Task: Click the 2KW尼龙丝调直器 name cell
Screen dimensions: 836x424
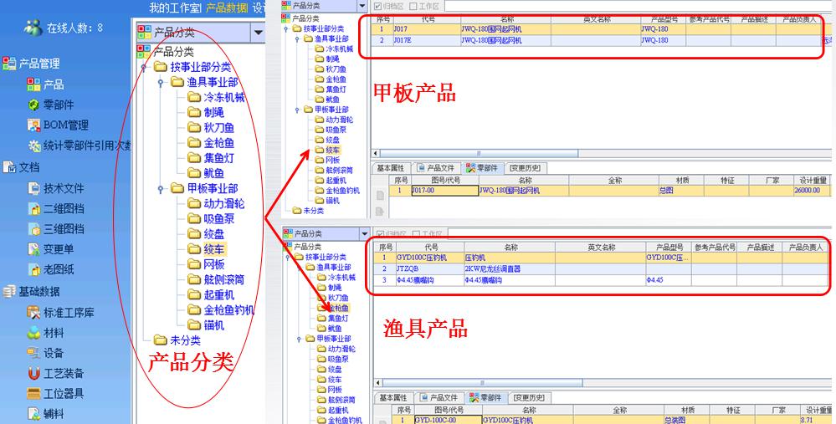Action: [x=509, y=269]
